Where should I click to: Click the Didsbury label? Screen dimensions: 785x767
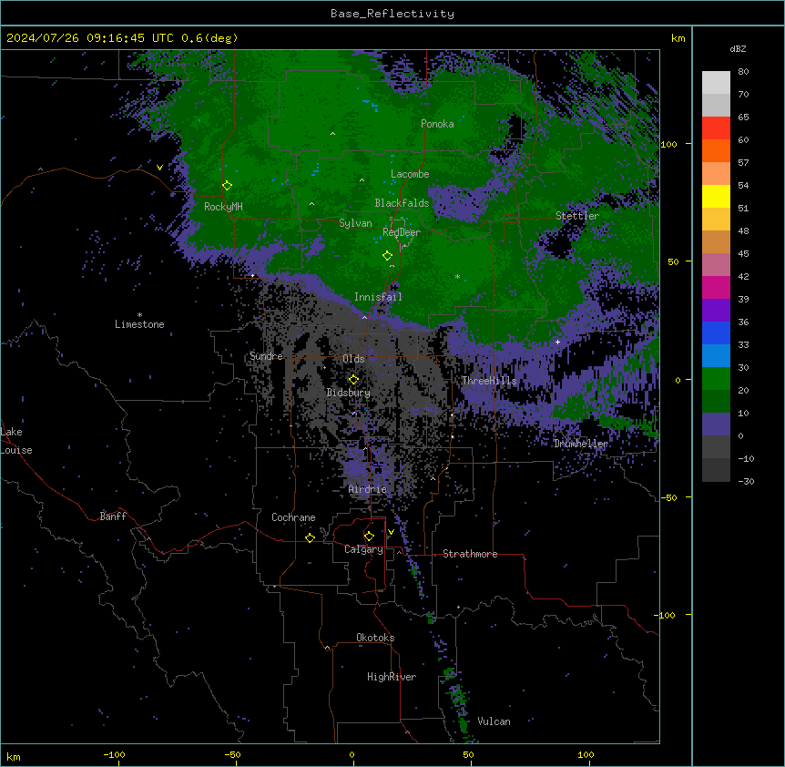(349, 393)
